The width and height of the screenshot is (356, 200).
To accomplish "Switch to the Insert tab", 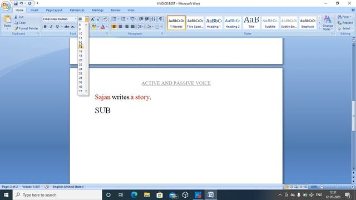I will click(34, 10).
